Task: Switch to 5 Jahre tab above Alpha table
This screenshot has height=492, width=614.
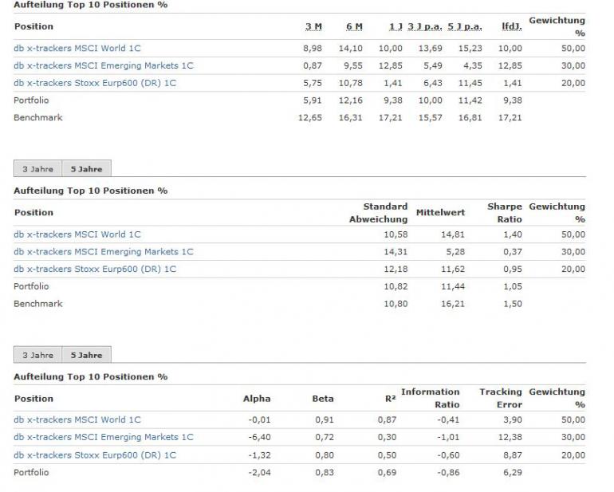Action: click(86, 355)
